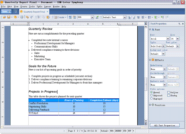
Task: Open the Style Bold Italic dropdown
Action: click(x=163, y=46)
